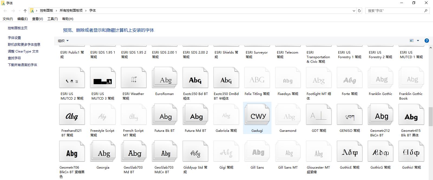Select the Futura Md BT font icon
This screenshot has height=180, width=433.
pyautogui.click(x=195, y=115)
